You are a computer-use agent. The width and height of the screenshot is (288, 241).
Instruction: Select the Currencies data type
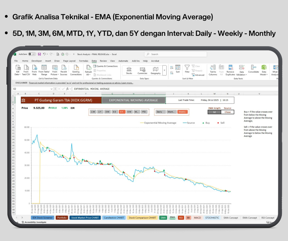[142, 70]
